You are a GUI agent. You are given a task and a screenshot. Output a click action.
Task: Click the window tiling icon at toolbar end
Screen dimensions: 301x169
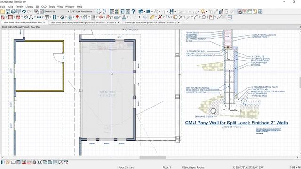[260, 11]
